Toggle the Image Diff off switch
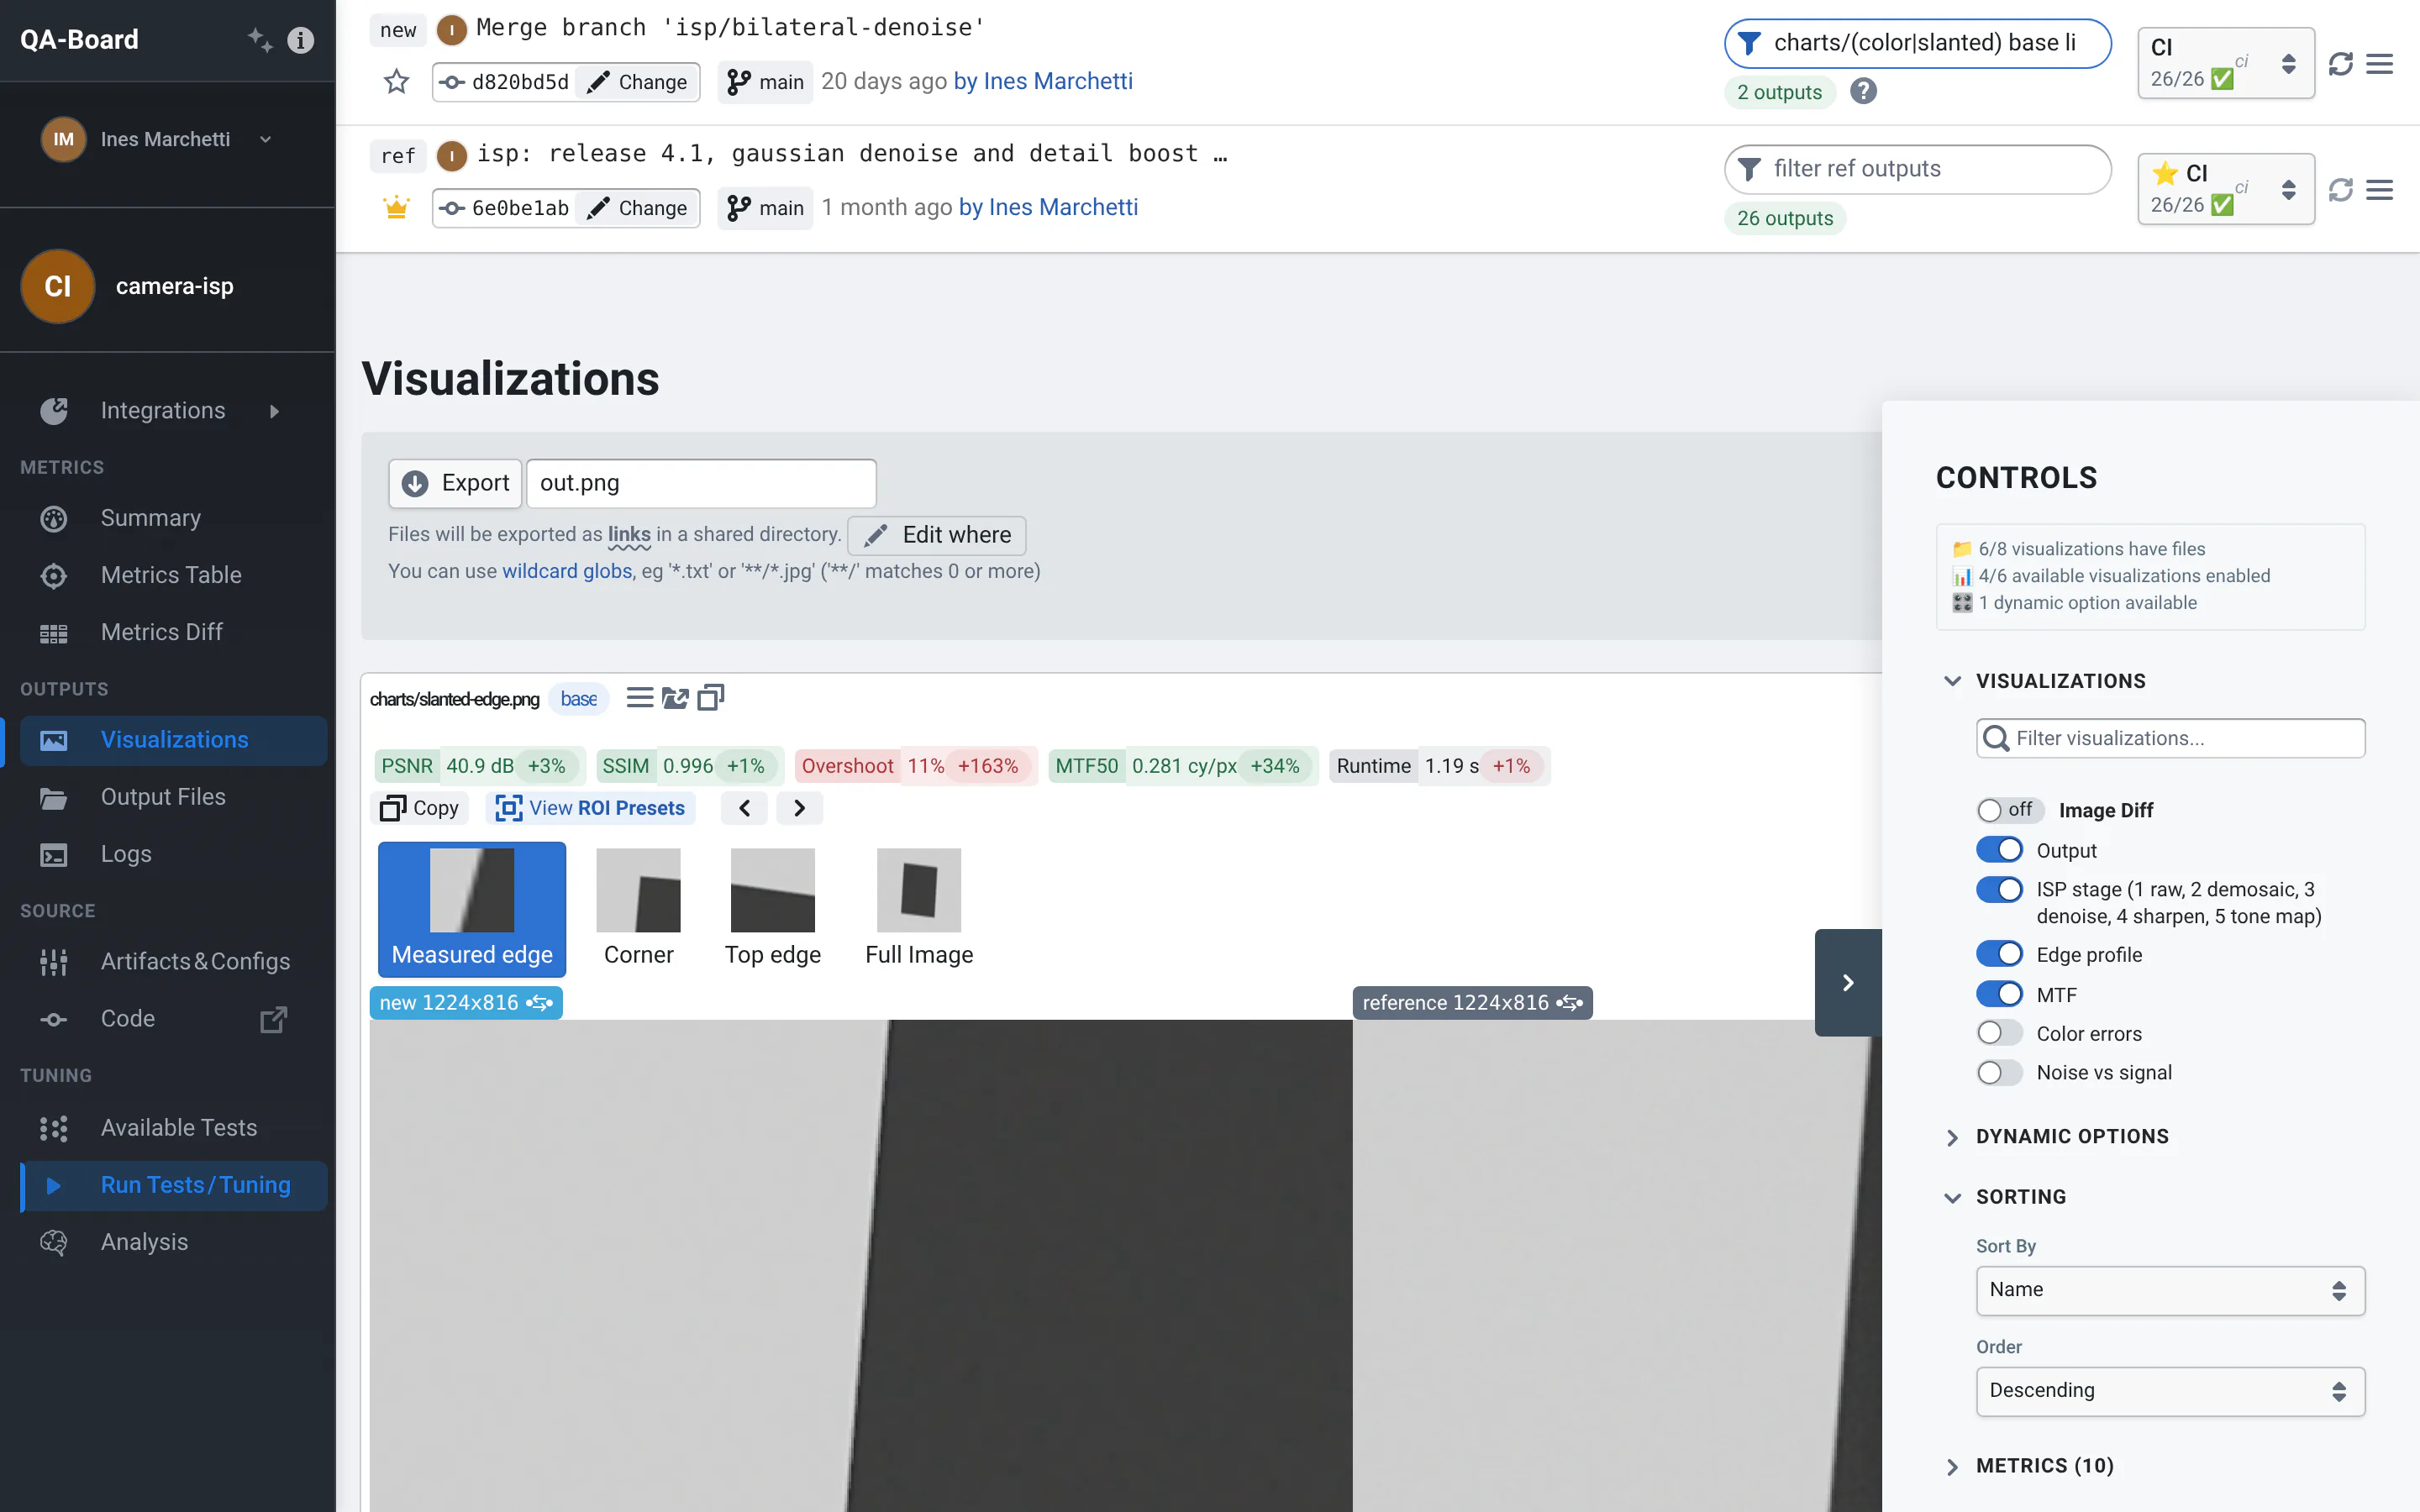The width and height of the screenshot is (2420, 1512). [x=2009, y=810]
